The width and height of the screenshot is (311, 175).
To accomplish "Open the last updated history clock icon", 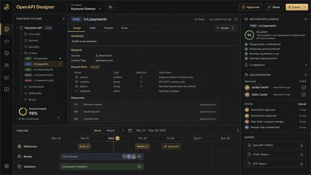I will (x=236, y=19).
